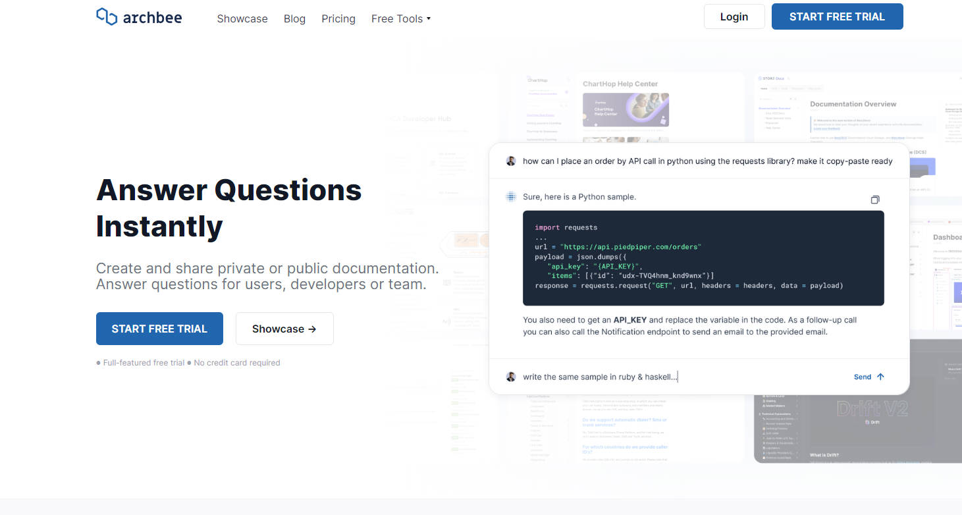Click the Drift V2 docs preview

pos(871,408)
